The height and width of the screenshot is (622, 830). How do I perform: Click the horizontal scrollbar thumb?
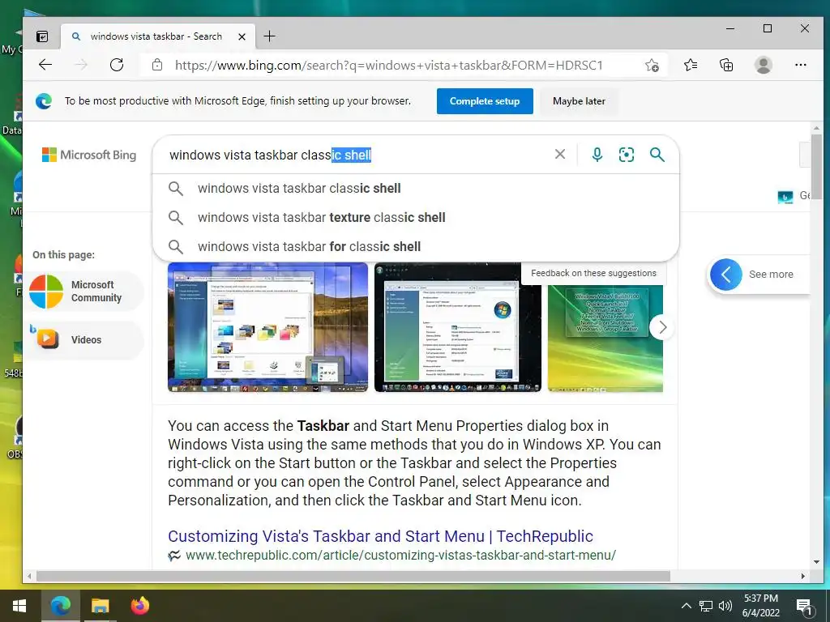(353, 576)
